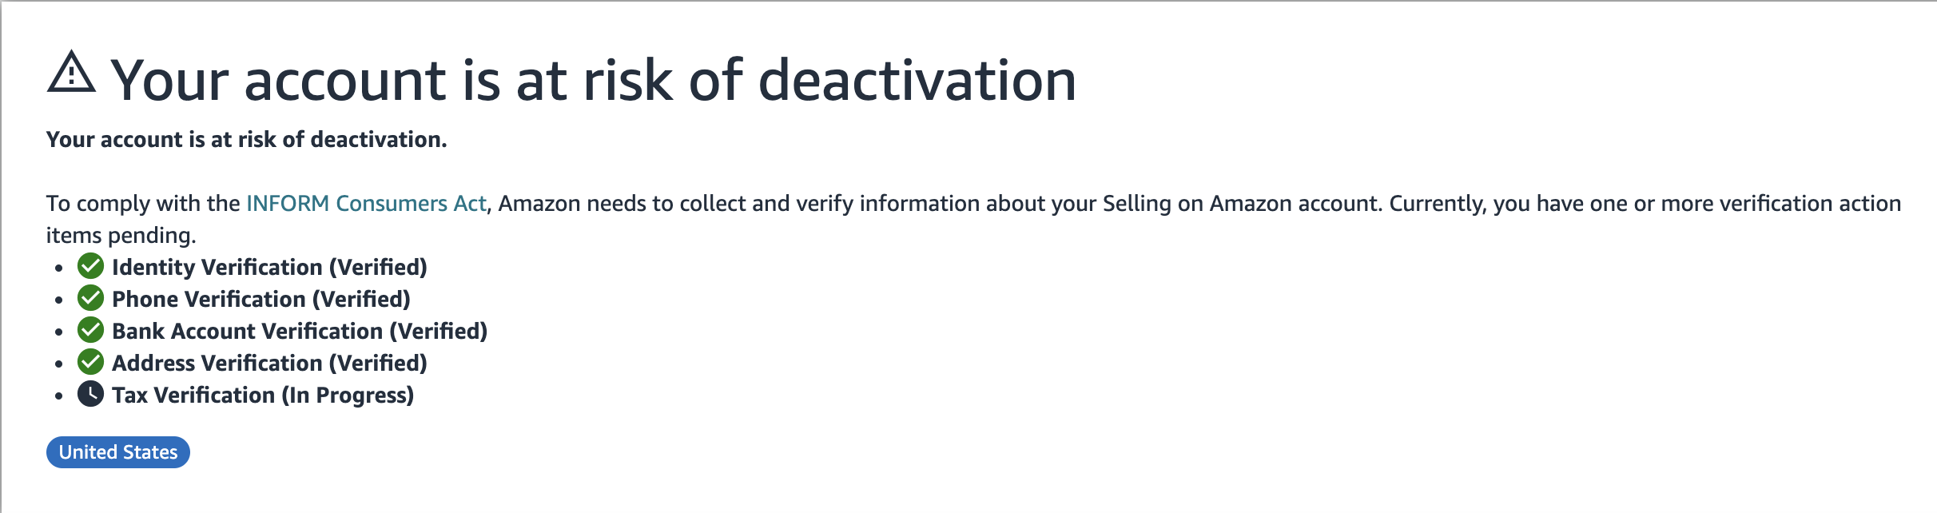
Task: Click the 'items pending.' text line
Action: (x=121, y=235)
